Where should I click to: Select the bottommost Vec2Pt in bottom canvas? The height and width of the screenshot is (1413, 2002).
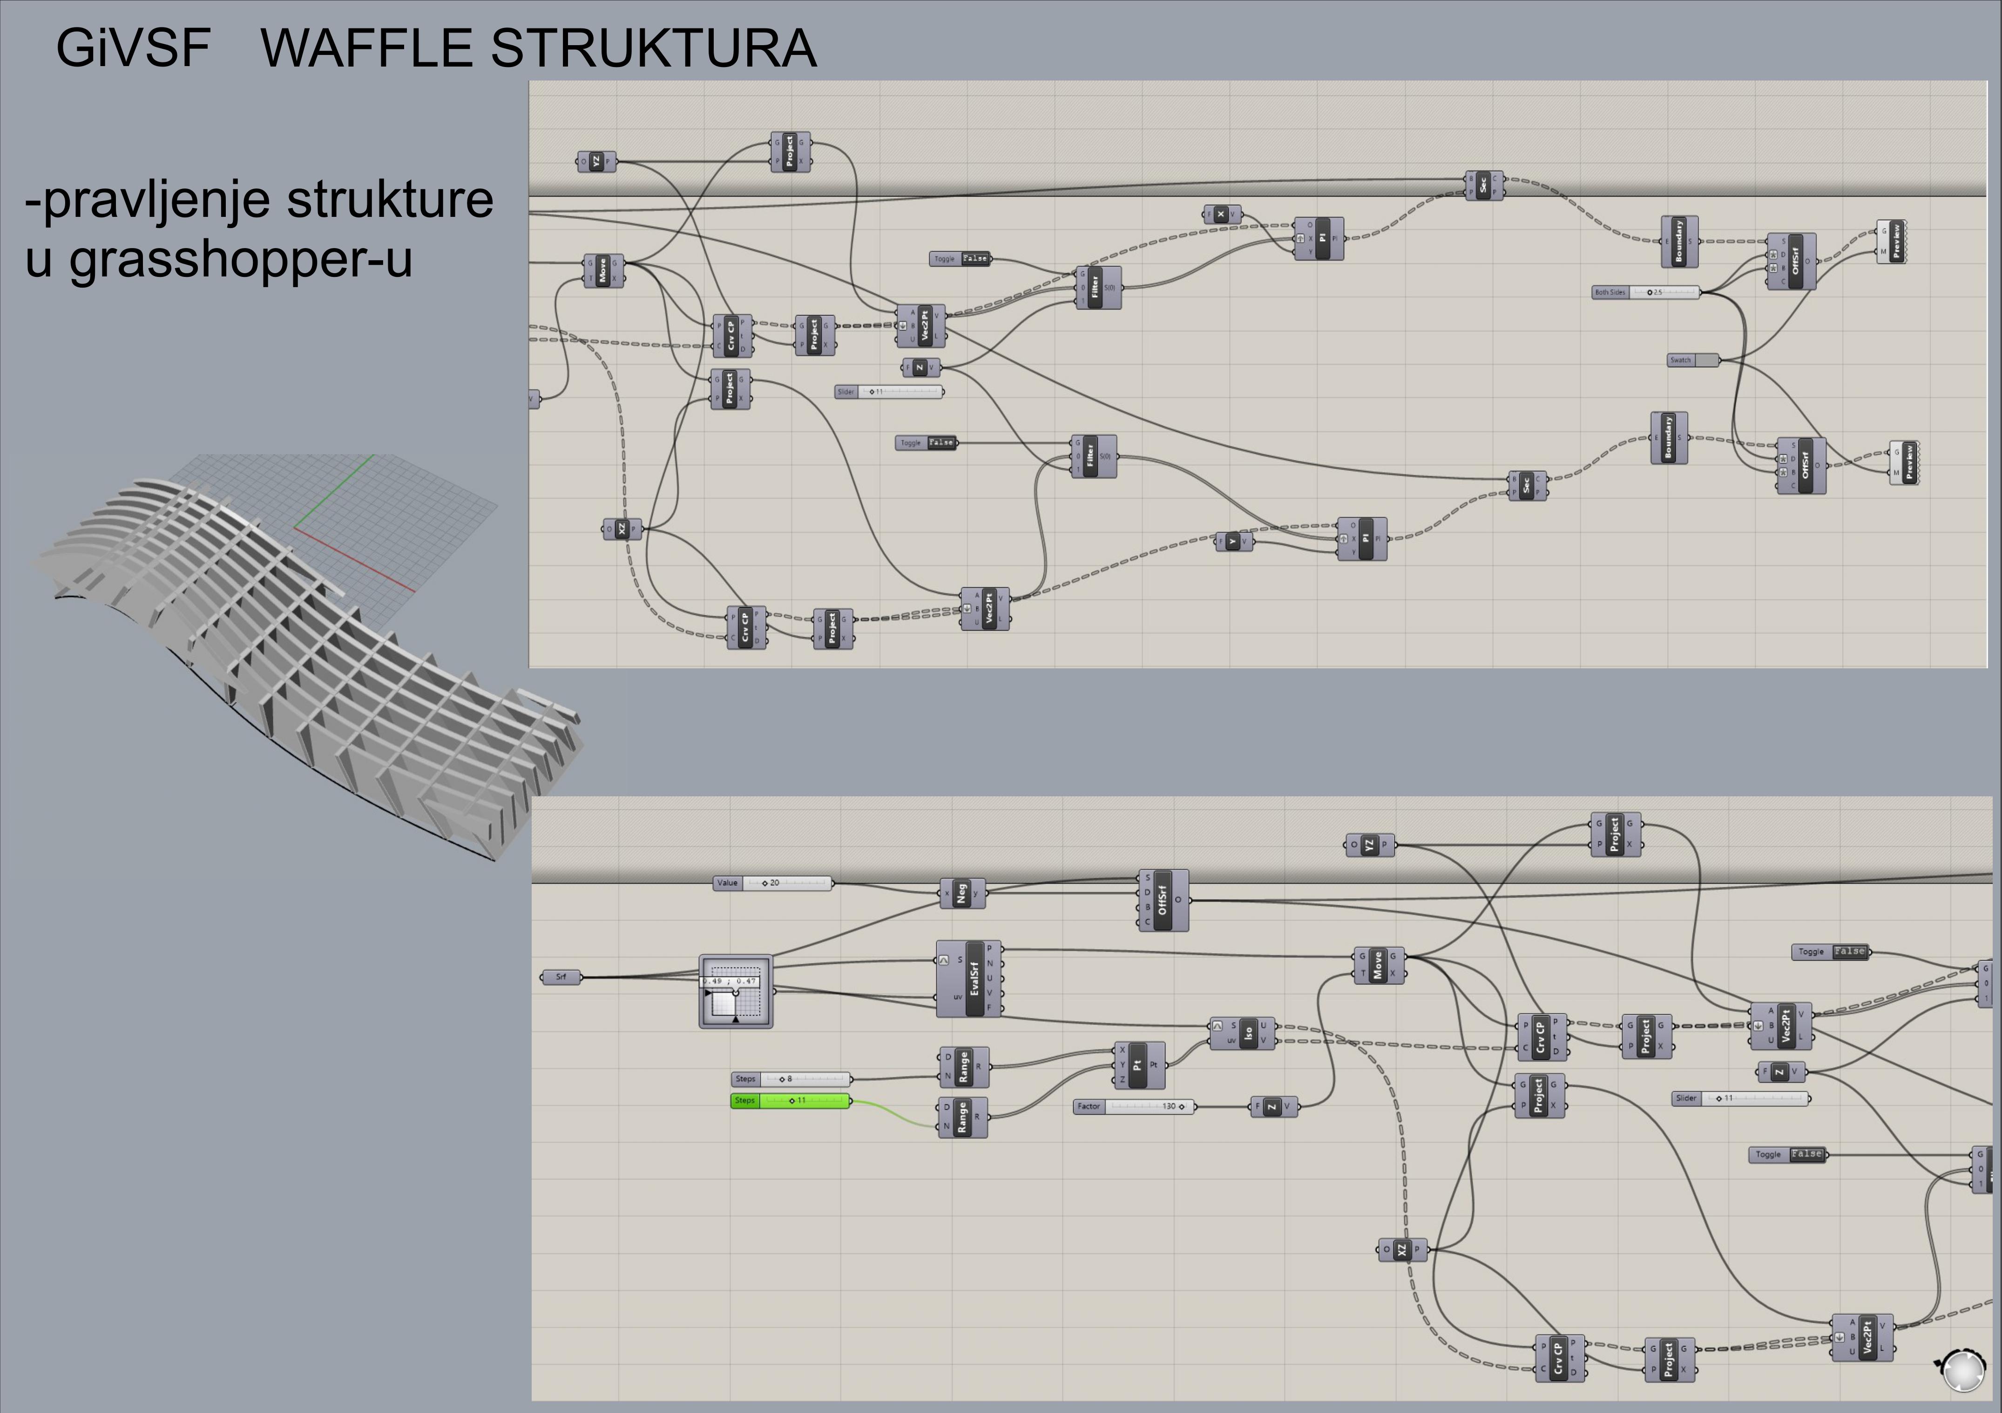[1862, 1338]
